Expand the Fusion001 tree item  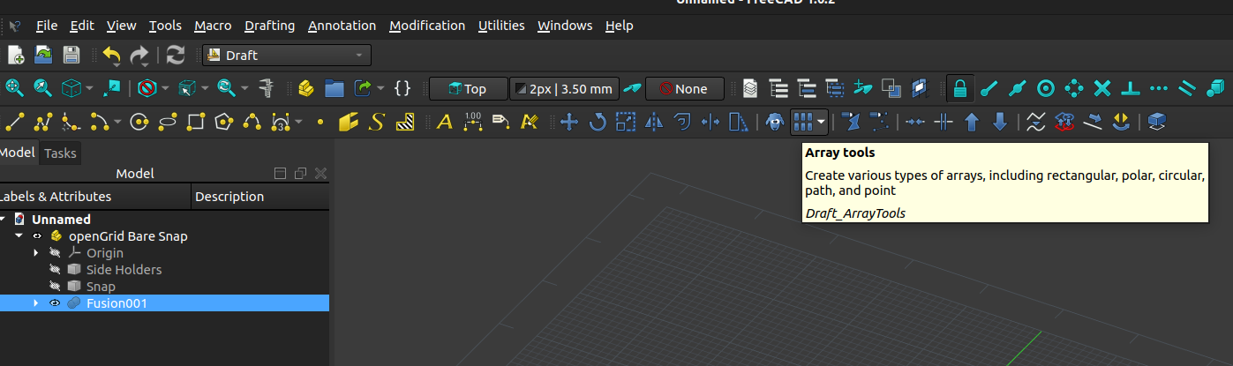(36, 303)
